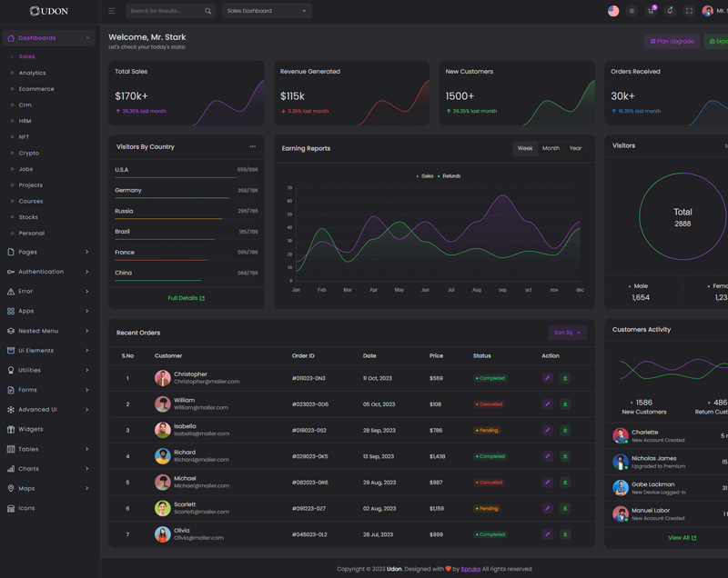The height and width of the screenshot is (578, 728).
Task: Download William's order with green icon
Action: tap(565, 404)
